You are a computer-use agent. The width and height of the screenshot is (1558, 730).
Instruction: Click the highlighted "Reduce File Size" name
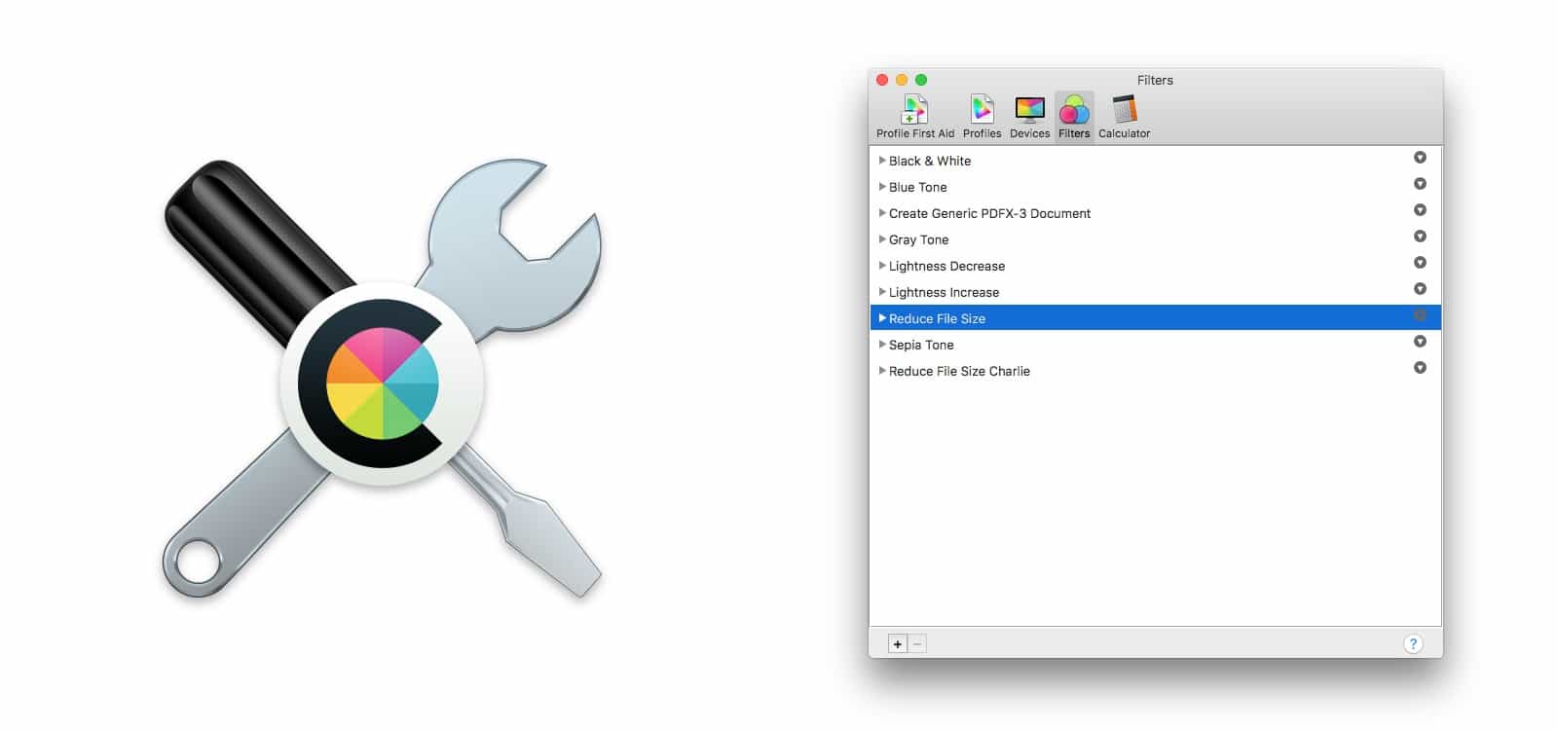tap(937, 318)
